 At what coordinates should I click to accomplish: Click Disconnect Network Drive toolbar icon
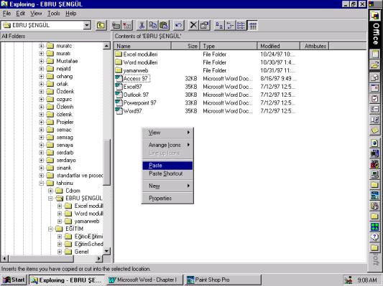[127, 25]
